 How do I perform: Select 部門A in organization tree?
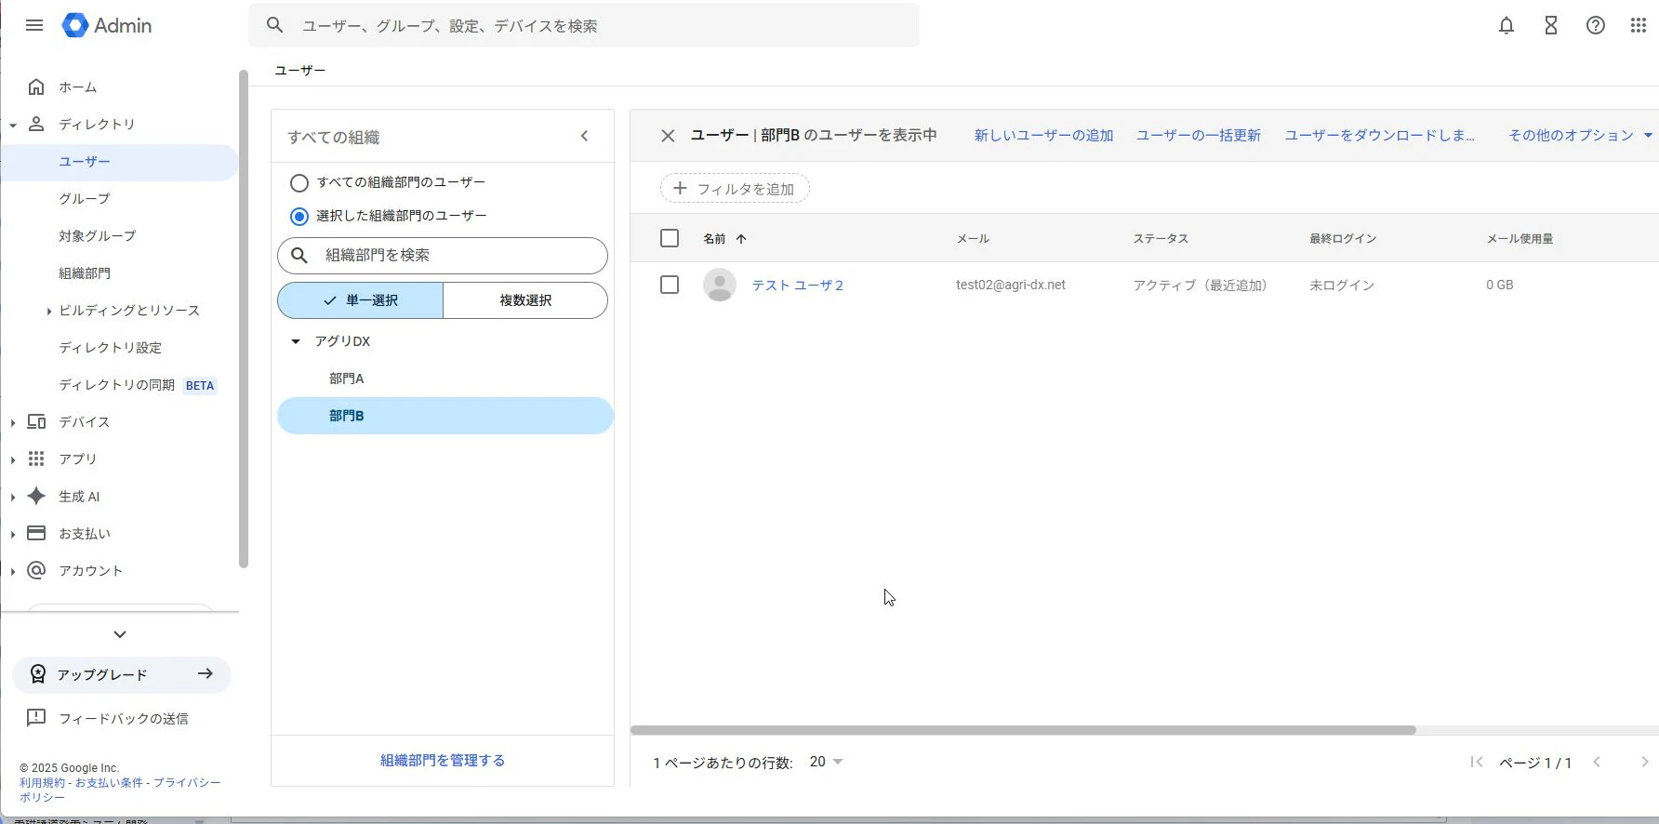346,379
